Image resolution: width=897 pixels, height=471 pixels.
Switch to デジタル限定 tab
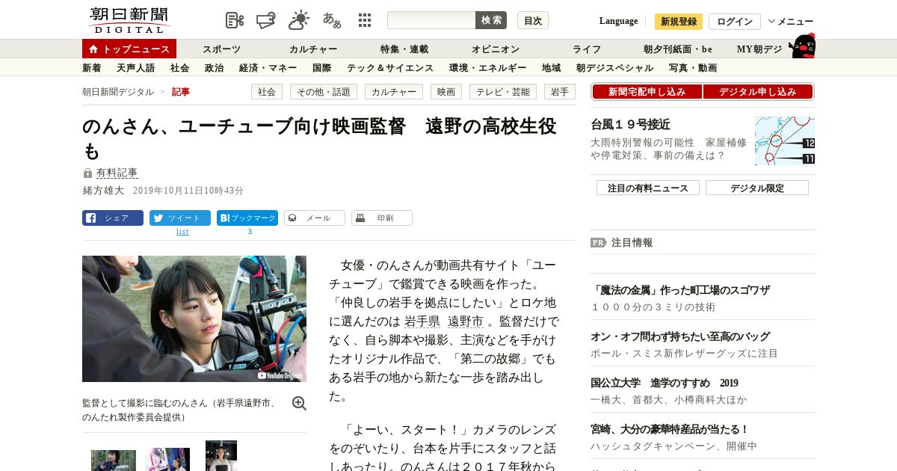pyautogui.click(x=757, y=188)
